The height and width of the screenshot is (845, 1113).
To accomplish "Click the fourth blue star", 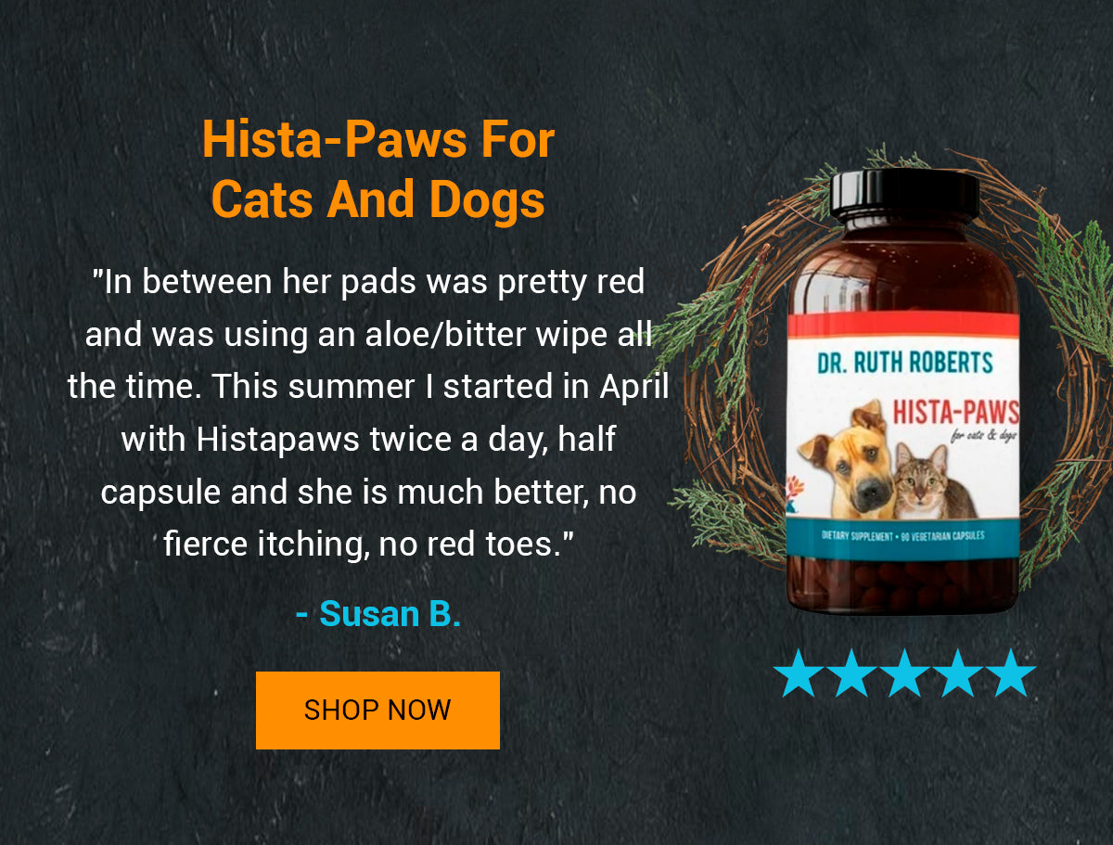I will click(x=958, y=672).
